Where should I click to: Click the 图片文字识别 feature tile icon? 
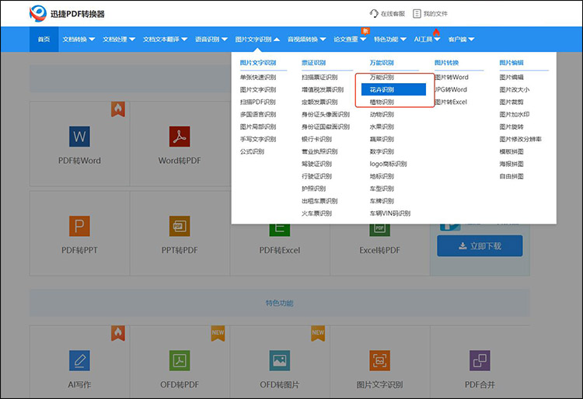click(x=379, y=360)
